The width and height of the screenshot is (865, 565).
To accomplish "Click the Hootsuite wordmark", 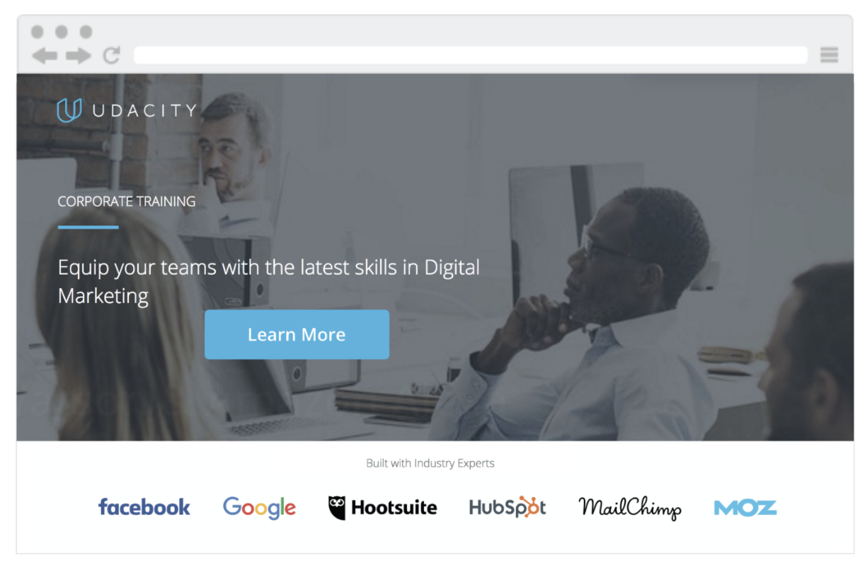I will coord(394,508).
